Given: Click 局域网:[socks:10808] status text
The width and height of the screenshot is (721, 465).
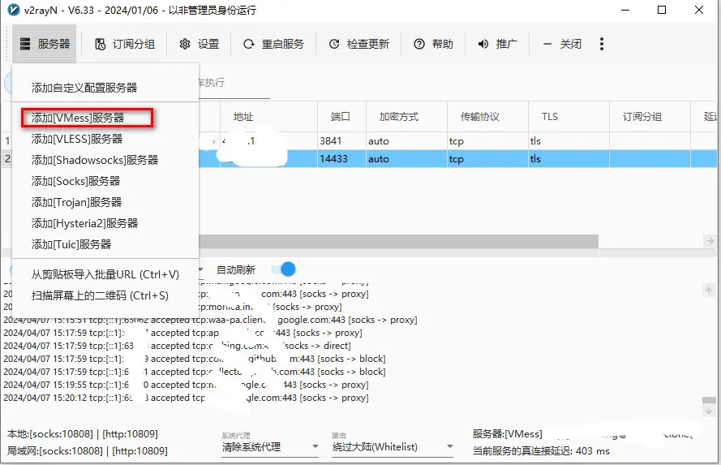Looking at the screenshot, I should click(x=87, y=450).
